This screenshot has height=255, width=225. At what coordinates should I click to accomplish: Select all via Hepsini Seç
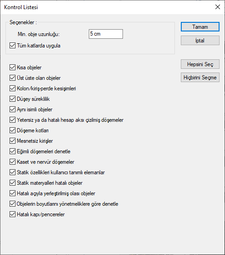point(200,64)
